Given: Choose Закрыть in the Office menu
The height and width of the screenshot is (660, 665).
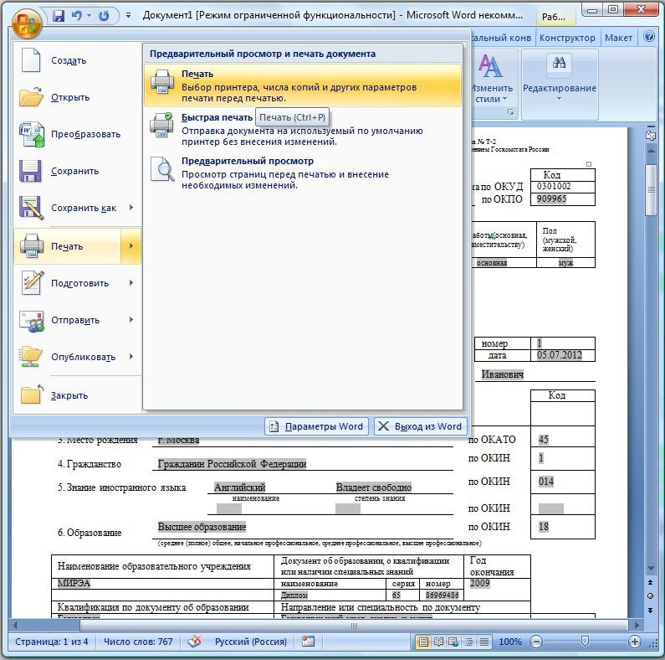Looking at the screenshot, I should 78,395.
